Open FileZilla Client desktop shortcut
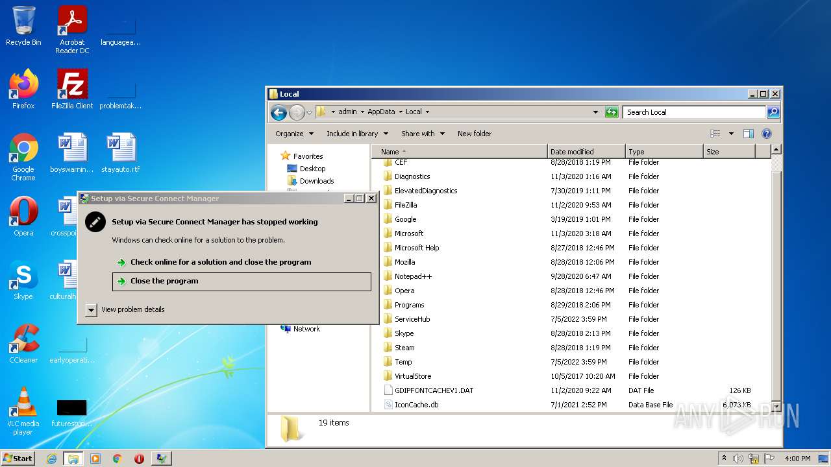Viewport: 831px width, 467px height. coord(72,90)
